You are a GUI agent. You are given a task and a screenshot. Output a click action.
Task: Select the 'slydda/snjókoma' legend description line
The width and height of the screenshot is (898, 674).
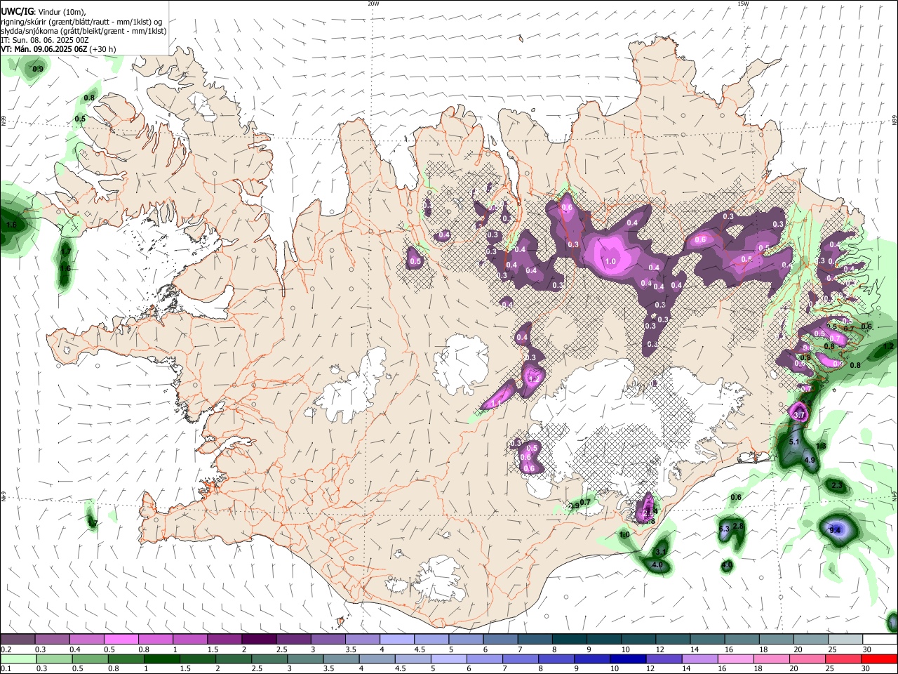[x=83, y=31]
